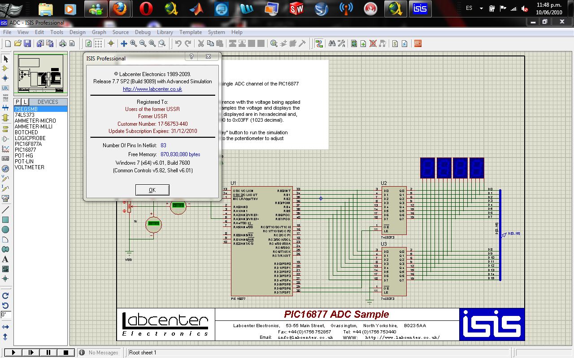Open the Library menu
Screen dimensions: 574x358
165,32
